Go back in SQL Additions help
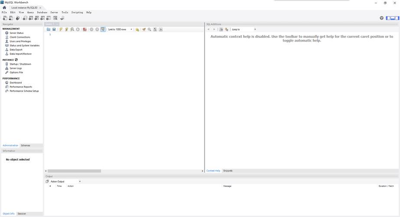 [208, 30]
